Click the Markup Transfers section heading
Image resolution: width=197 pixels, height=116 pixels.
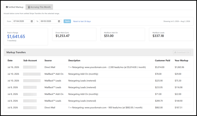(x=16, y=52)
